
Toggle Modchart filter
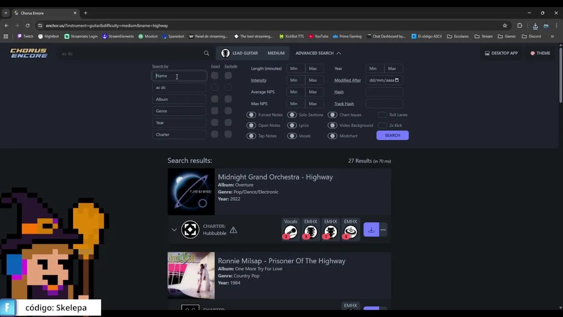(x=333, y=136)
